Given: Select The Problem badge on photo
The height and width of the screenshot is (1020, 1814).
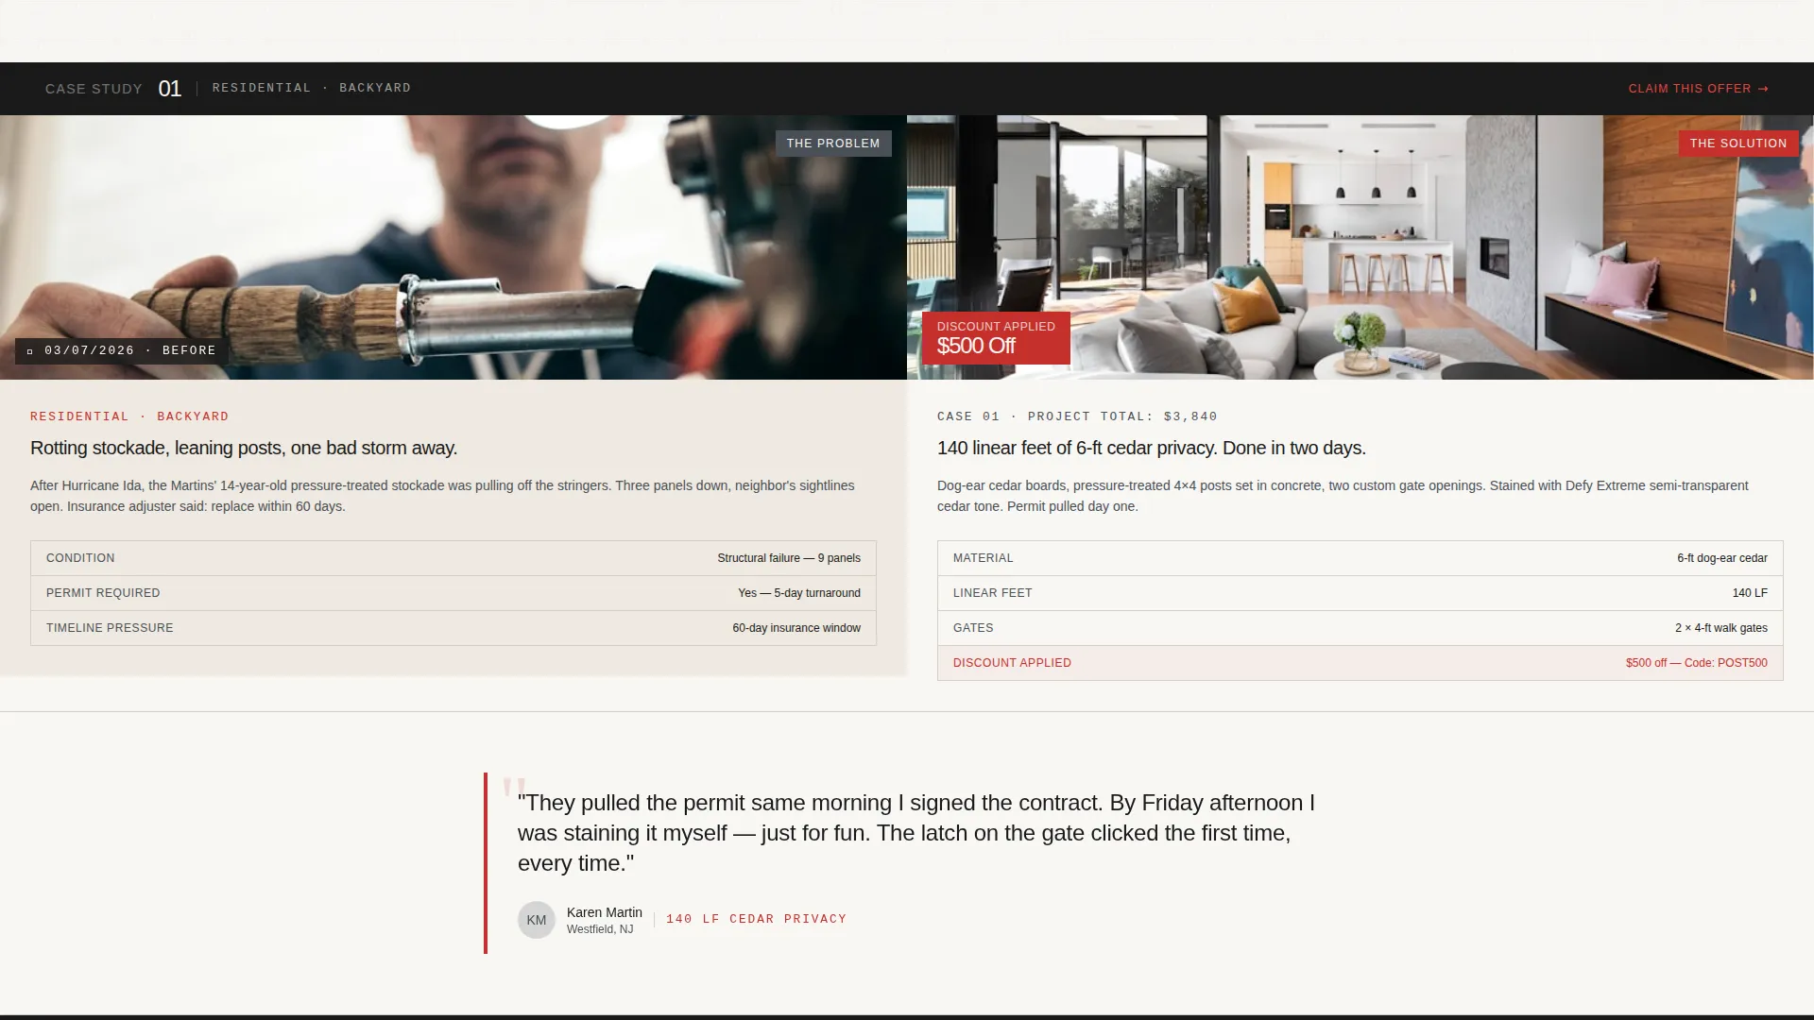Looking at the screenshot, I should pos(833,144).
